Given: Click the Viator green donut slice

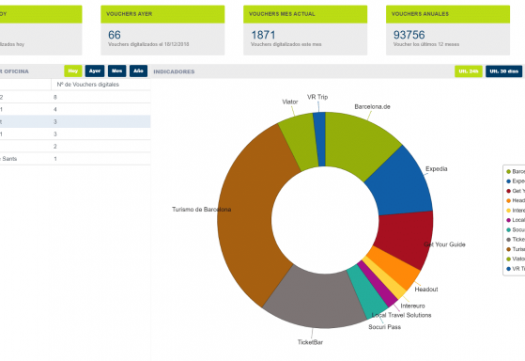Looking at the screenshot, I should click(x=300, y=143).
